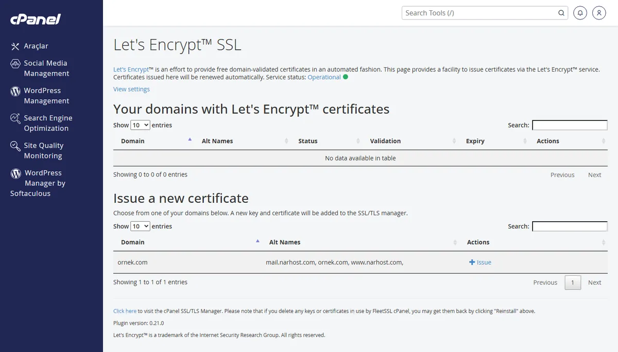
Task: Open Search Engine Optimization menu item
Action: pyautogui.click(x=48, y=124)
